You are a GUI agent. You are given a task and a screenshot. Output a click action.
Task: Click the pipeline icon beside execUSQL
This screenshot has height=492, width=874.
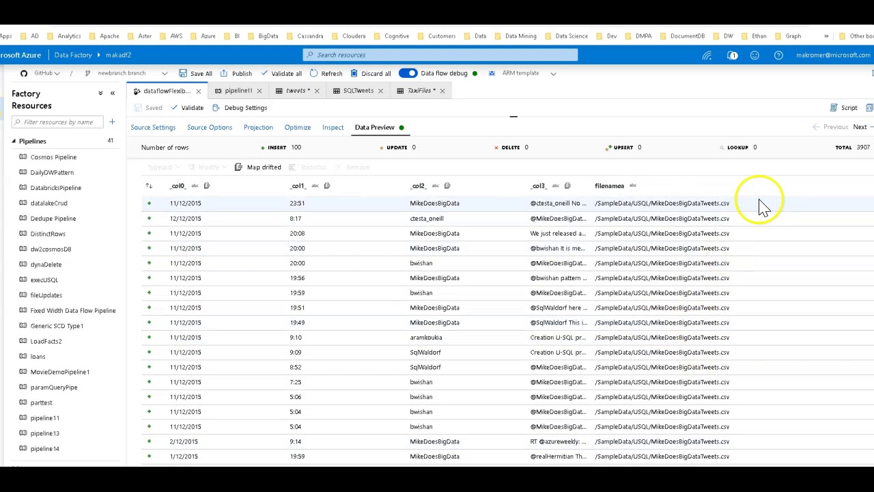click(23, 279)
